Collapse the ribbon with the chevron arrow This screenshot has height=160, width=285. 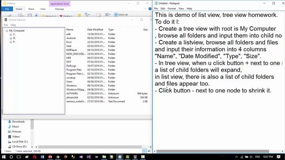145,9
